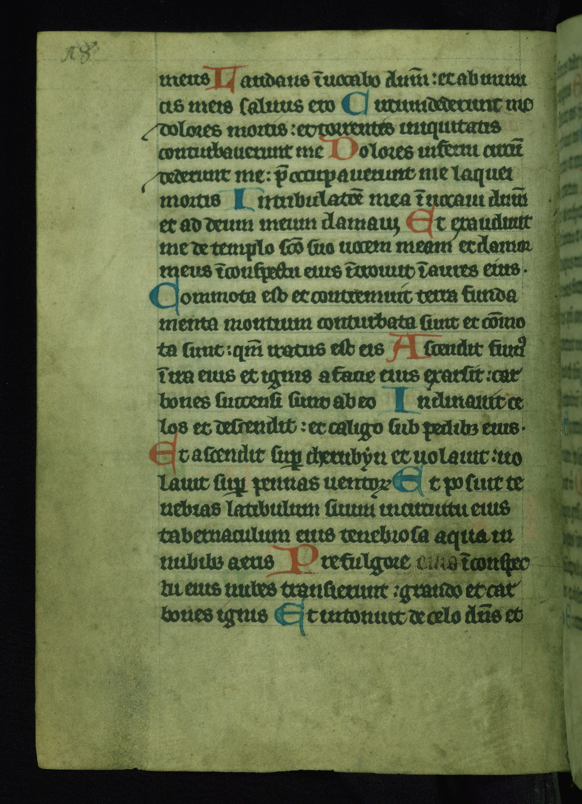Click the facing page at the right edge
582x804 pixels.
[x=569, y=357]
